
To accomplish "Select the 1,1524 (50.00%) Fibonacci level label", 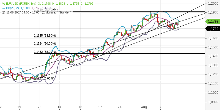I will click(45, 44).
